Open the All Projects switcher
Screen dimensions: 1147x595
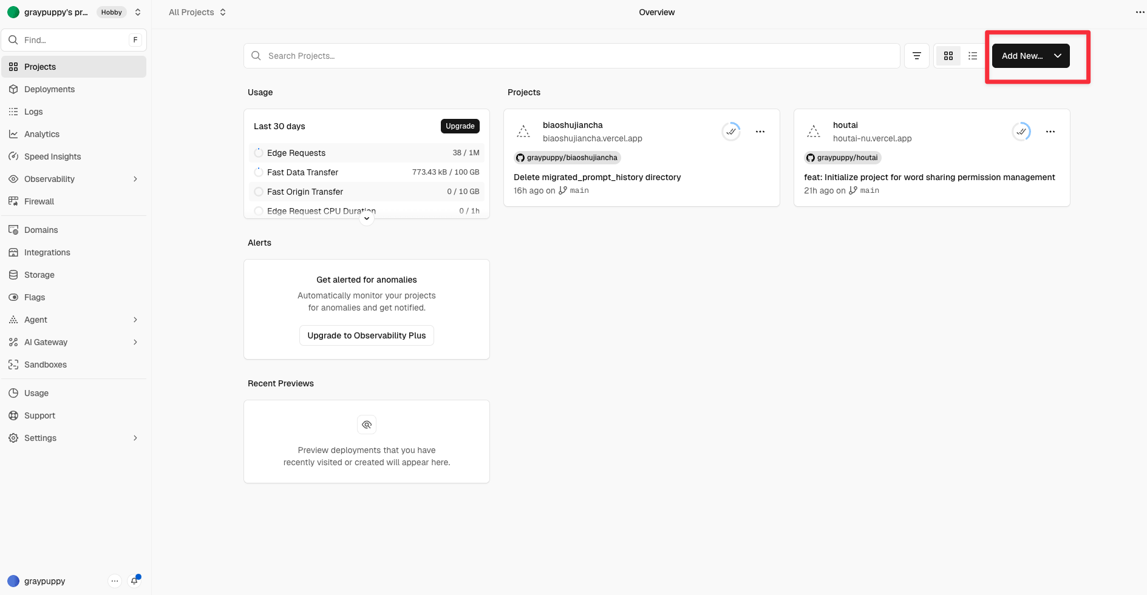(x=197, y=12)
